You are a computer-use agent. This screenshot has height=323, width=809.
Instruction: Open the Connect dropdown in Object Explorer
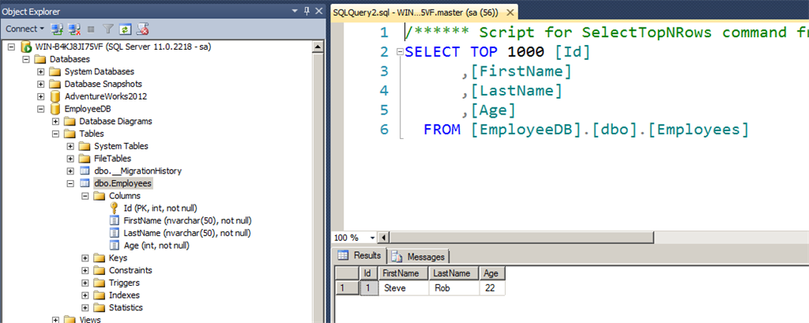pyautogui.click(x=24, y=29)
